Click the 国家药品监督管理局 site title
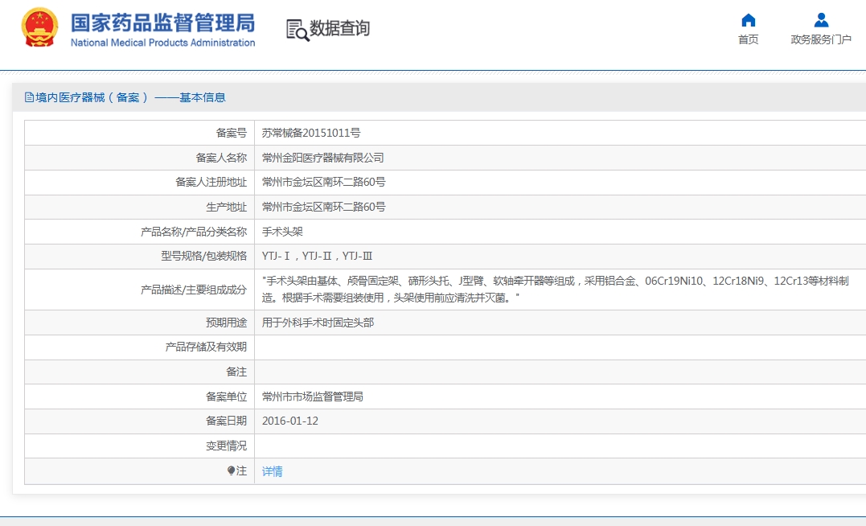Screen dimensions: 866x526 point(162,22)
